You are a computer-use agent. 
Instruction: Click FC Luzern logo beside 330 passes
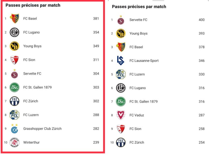pyautogui.click(x=121, y=74)
